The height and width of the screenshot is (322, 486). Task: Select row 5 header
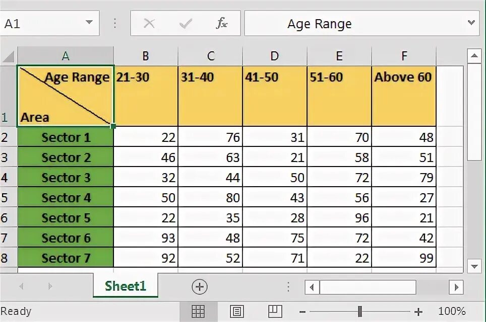click(9, 197)
